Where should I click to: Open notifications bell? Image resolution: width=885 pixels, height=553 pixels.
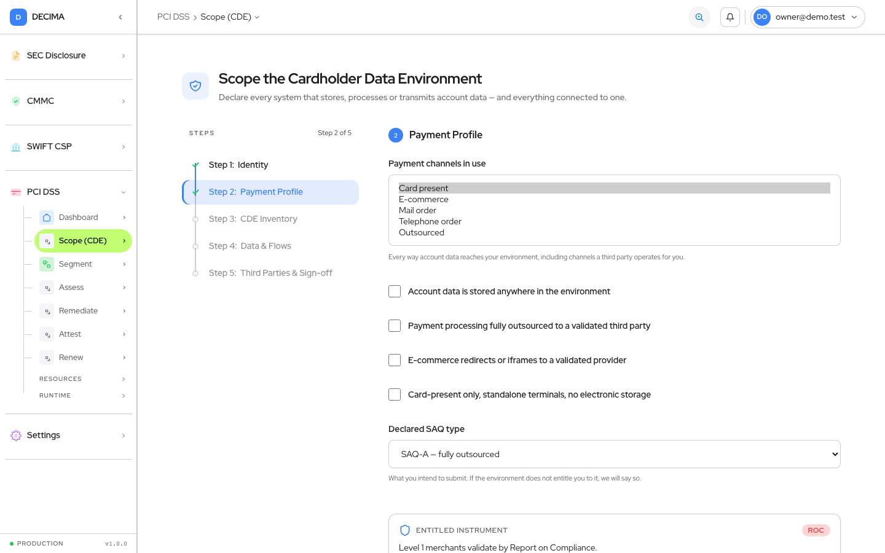(x=730, y=17)
